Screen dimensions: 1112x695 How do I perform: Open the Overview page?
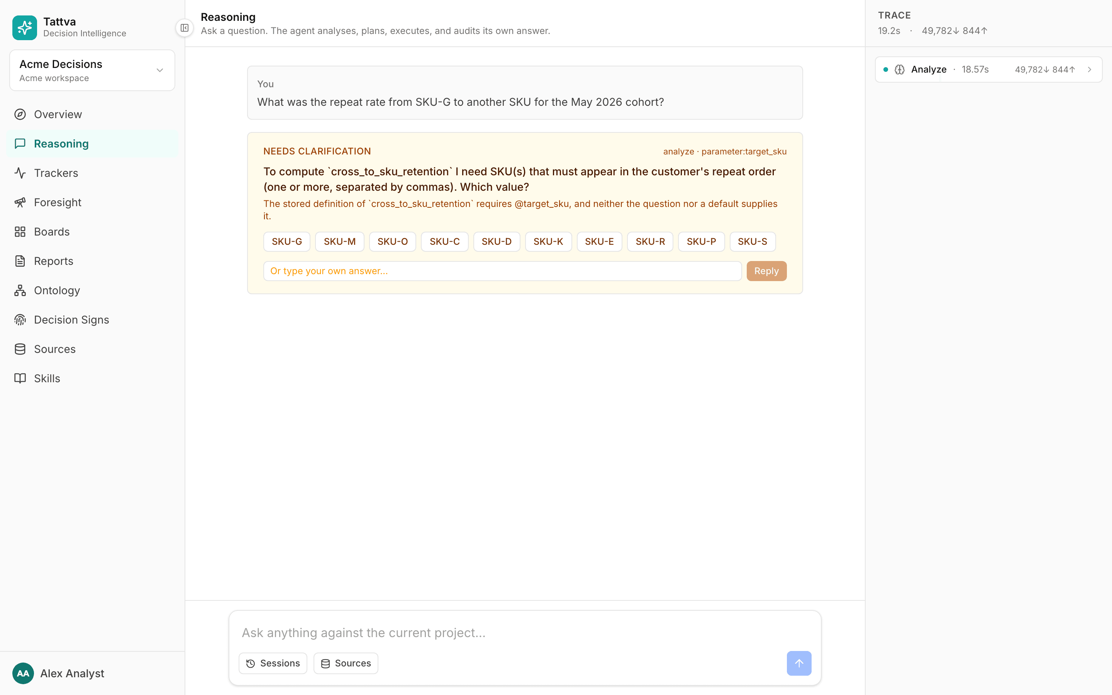point(92,114)
